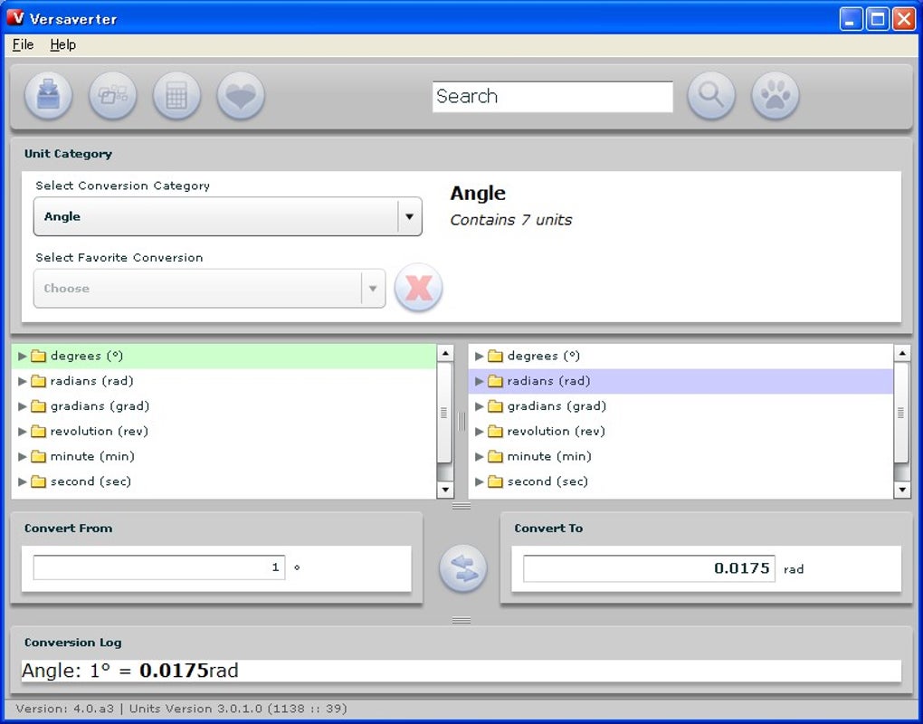The image size is (923, 724).
Task: Click the heart favorites toolbar icon
Action: pyautogui.click(x=241, y=95)
